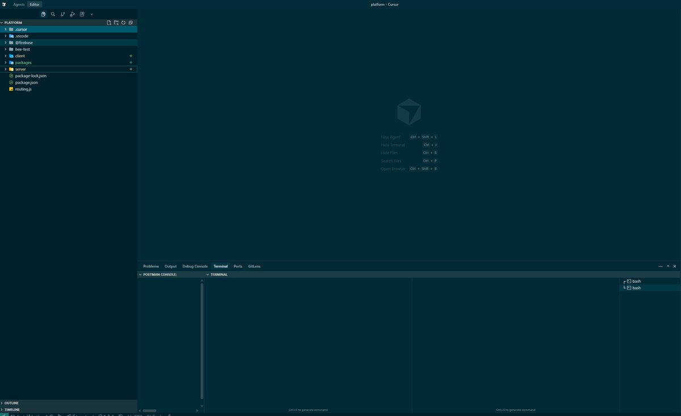Viewport: 681px width, 416px height.
Task: Click the Cursor app logo in title bar
Action: 4,4
